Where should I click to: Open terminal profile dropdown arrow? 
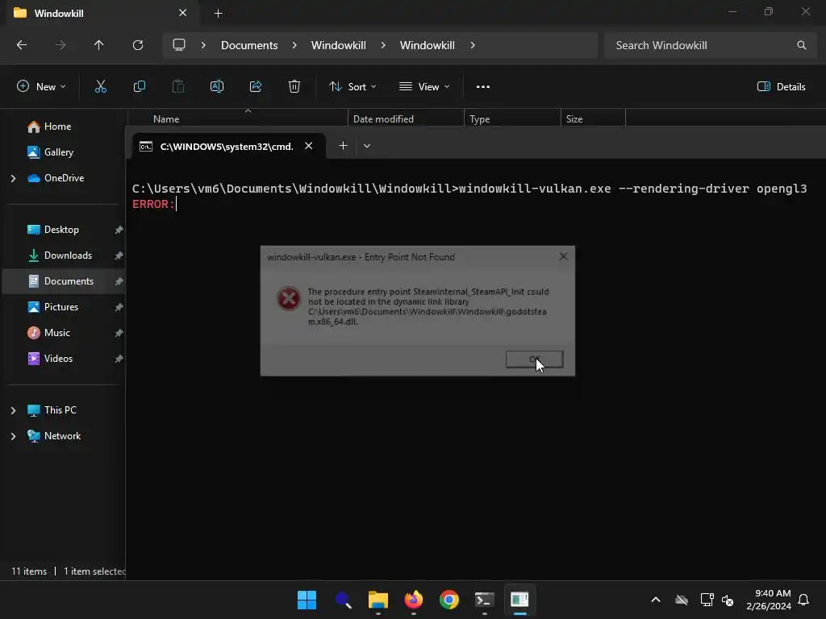click(x=367, y=146)
